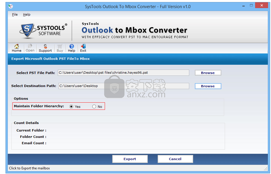Viewport: 271px width, 174px height.
Task: Click the Export button
Action: [x=130, y=159]
